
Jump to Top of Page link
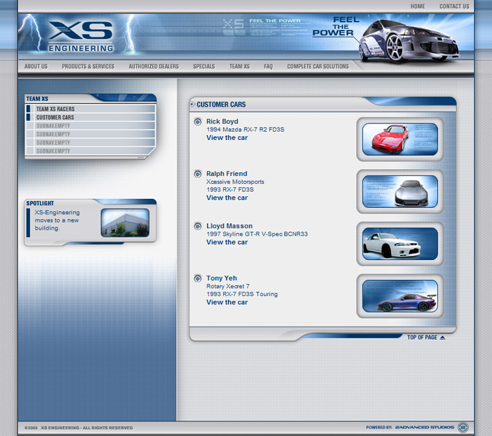(422, 338)
